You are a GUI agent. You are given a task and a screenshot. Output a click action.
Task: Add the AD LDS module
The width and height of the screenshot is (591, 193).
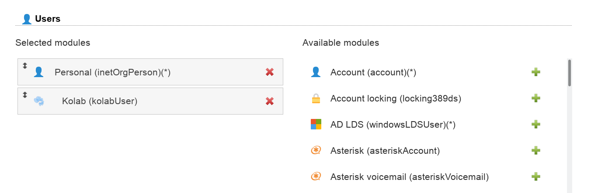point(536,125)
